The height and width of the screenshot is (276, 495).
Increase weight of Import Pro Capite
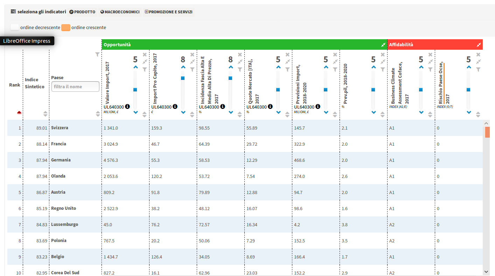pyautogui.click(x=183, y=67)
